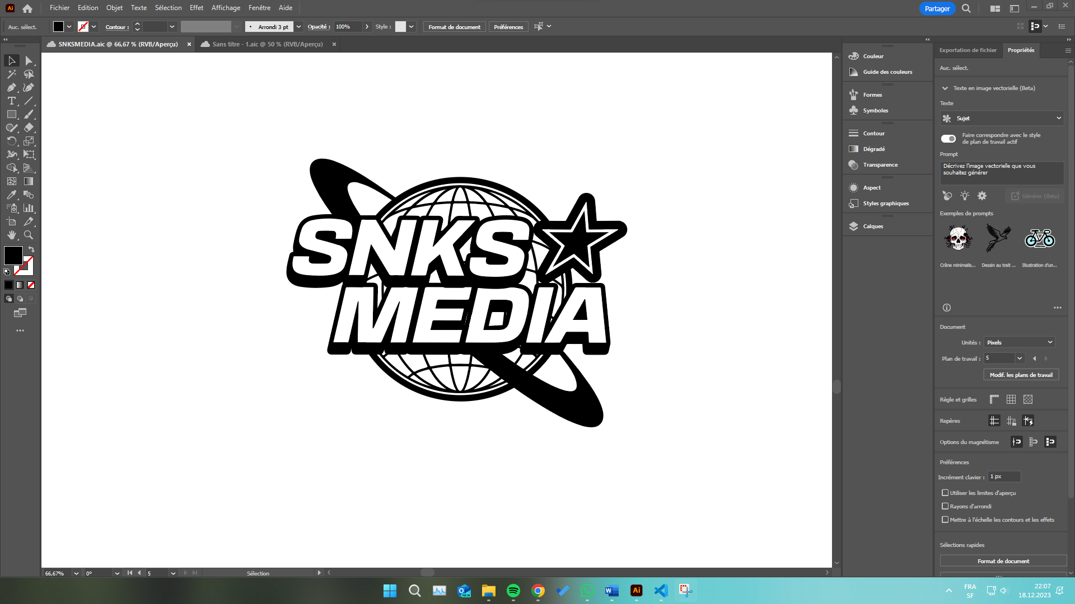Viewport: 1075px width, 604px height.
Task: Open the Effet menu
Action: pos(197,8)
